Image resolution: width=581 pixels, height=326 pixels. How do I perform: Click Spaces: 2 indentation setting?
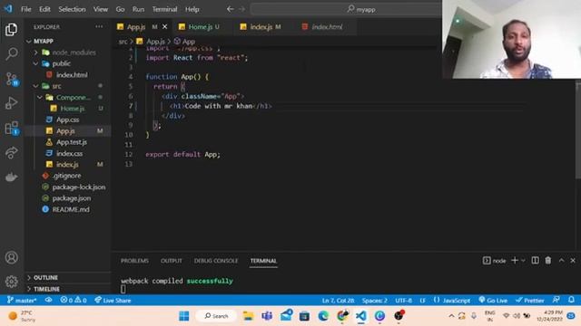pos(375,300)
